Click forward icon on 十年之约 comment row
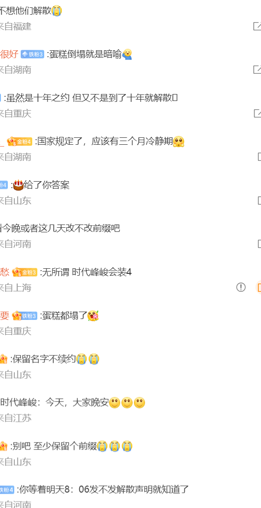The width and height of the screenshot is (261, 508). pyautogui.click(x=257, y=113)
